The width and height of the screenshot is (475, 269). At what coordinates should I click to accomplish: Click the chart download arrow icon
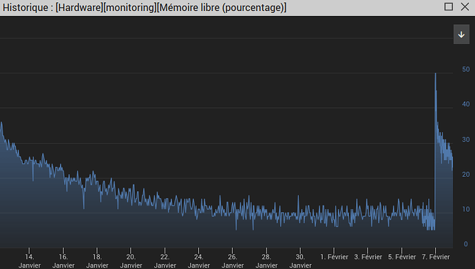pos(461,34)
